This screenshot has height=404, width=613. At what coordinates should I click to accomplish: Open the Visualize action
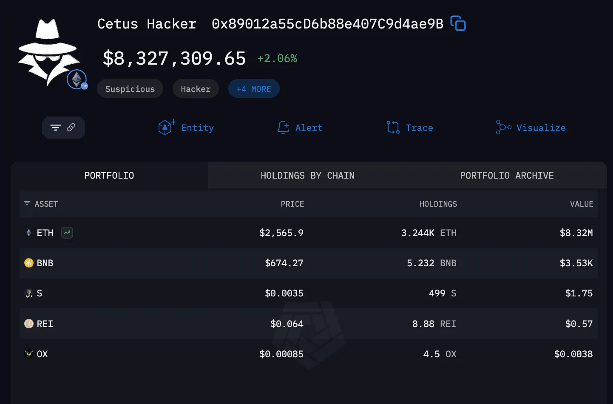click(531, 128)
